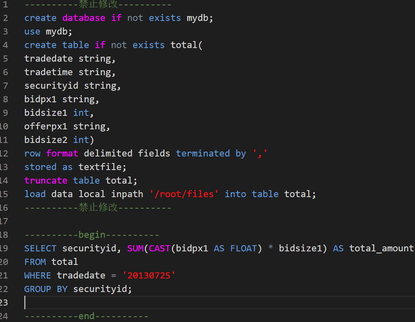Click the 'tradetime string,' line
415x322 pixels.
click(70, 72)
